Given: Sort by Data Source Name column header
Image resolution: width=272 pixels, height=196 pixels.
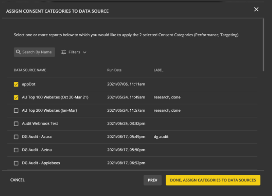Looking at the screenshot, I should [x=30, y=70].
